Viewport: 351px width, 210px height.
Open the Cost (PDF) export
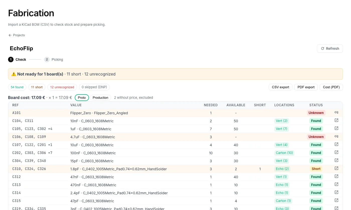(x=331, y=87)
